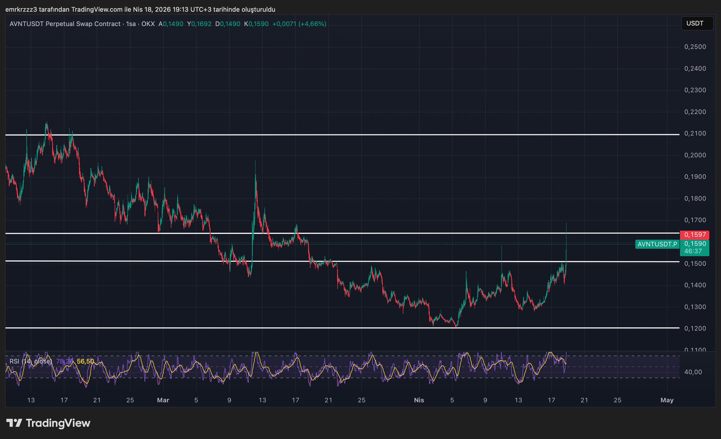The width and height of the screenshot is (721, 439).
Task: Click the OKX exchange name in legend
Action: [x=148, y=24]
